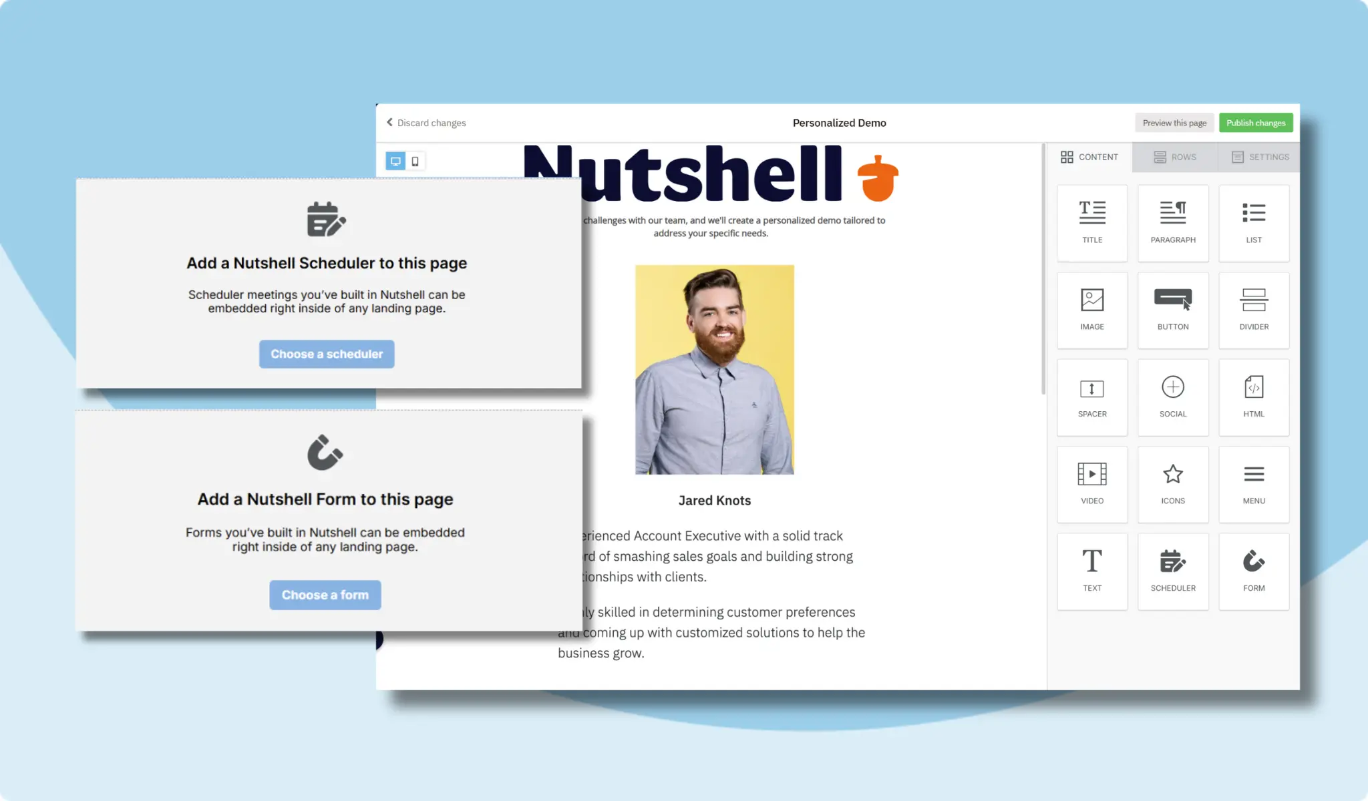Switch to the Rows tab
The height and width of the screenshot is (801, 1368).
coord(1174,157)
